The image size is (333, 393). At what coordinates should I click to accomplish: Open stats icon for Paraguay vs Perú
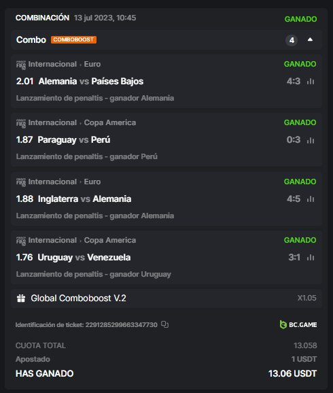[311, 140]
